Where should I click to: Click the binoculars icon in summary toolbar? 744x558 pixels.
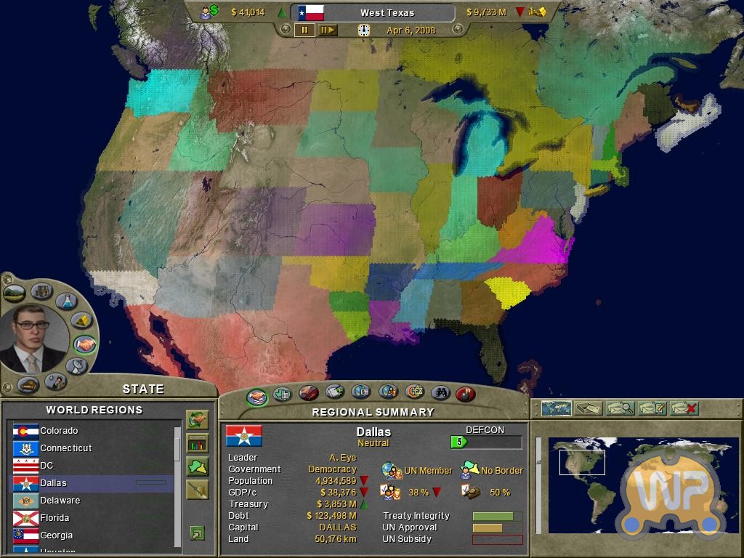coord(440,393)
